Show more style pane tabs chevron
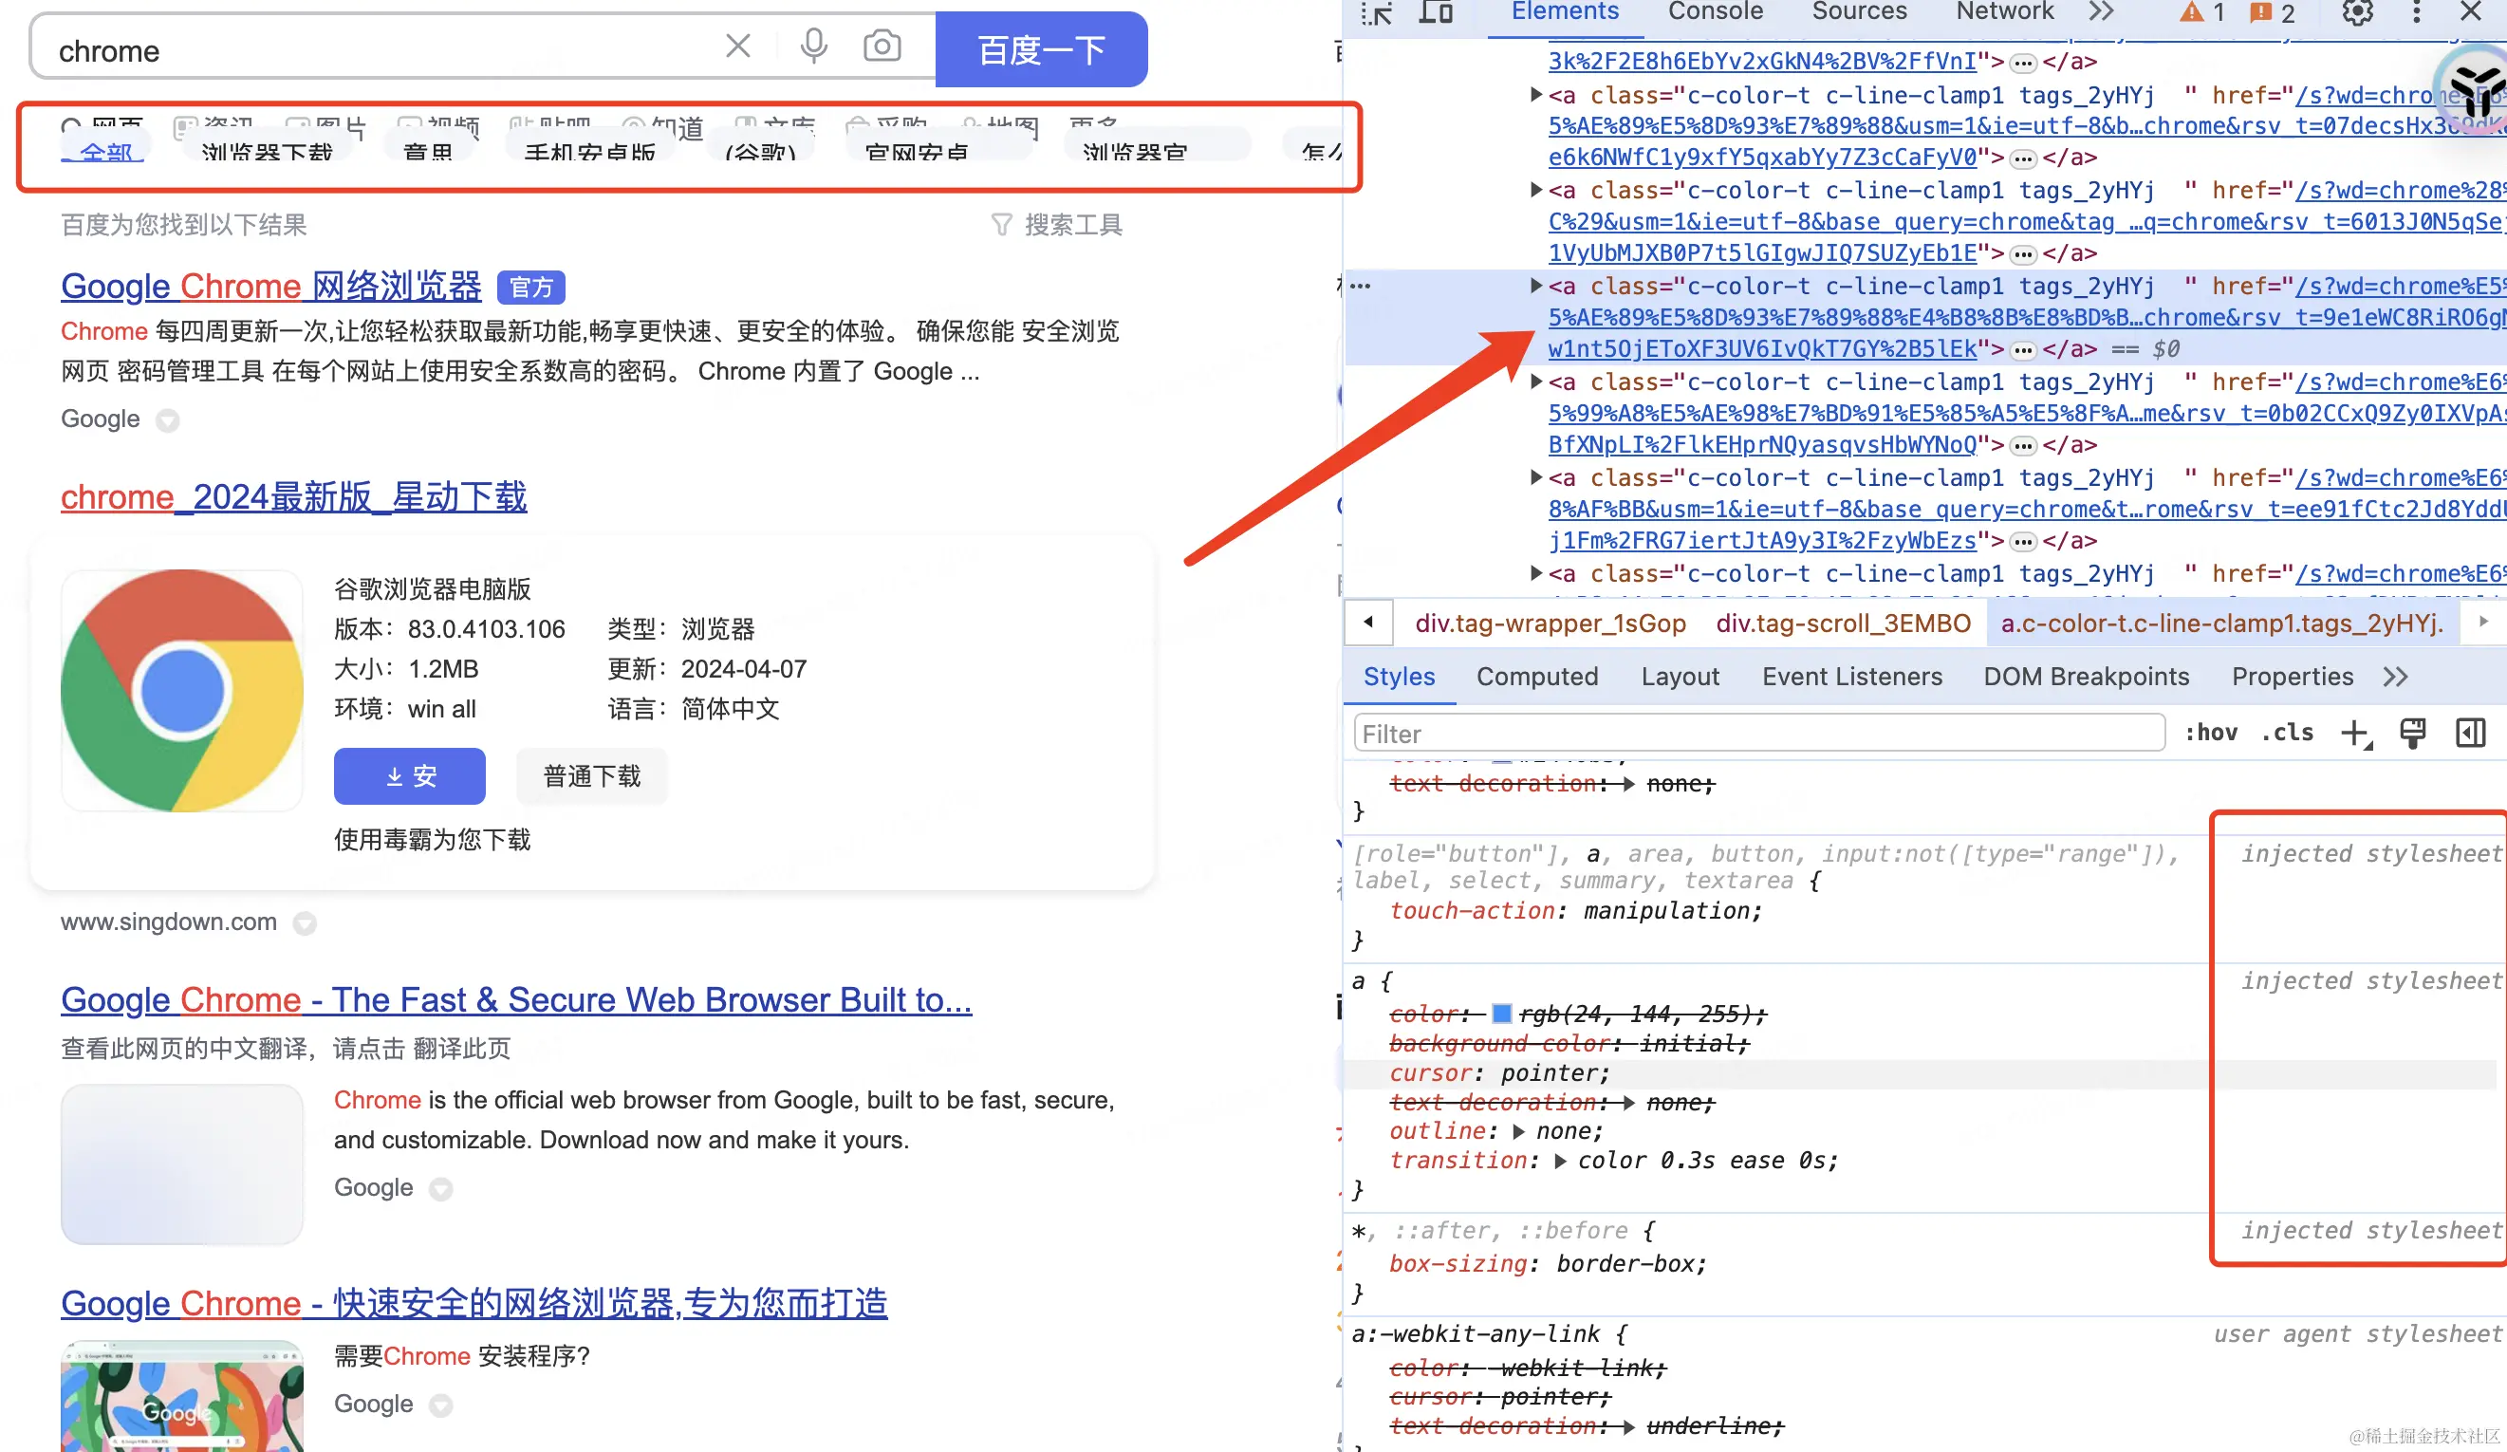The height and width of the screenshot is (1452, 2507). [x=2396, y=678]
